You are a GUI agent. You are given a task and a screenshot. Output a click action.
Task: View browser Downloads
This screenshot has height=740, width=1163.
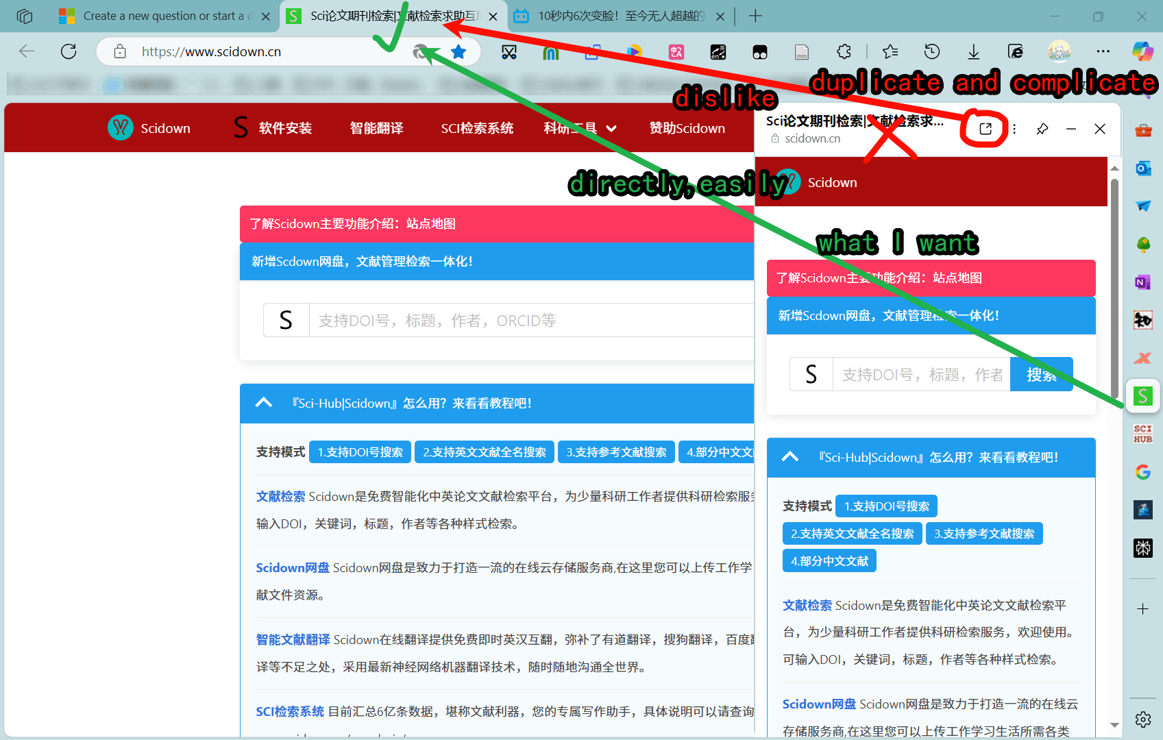(x=973, y=51)
